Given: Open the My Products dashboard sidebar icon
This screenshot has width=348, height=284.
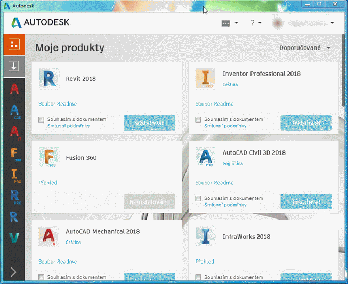Looking at the screenshot, I should click(14, 44).
